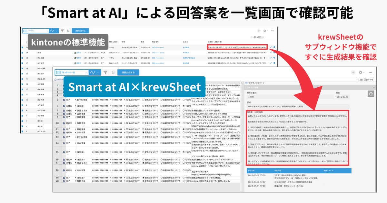Open the three-dot options menu in the kintone standard window

pyautogui.click(x=273, y=31)
